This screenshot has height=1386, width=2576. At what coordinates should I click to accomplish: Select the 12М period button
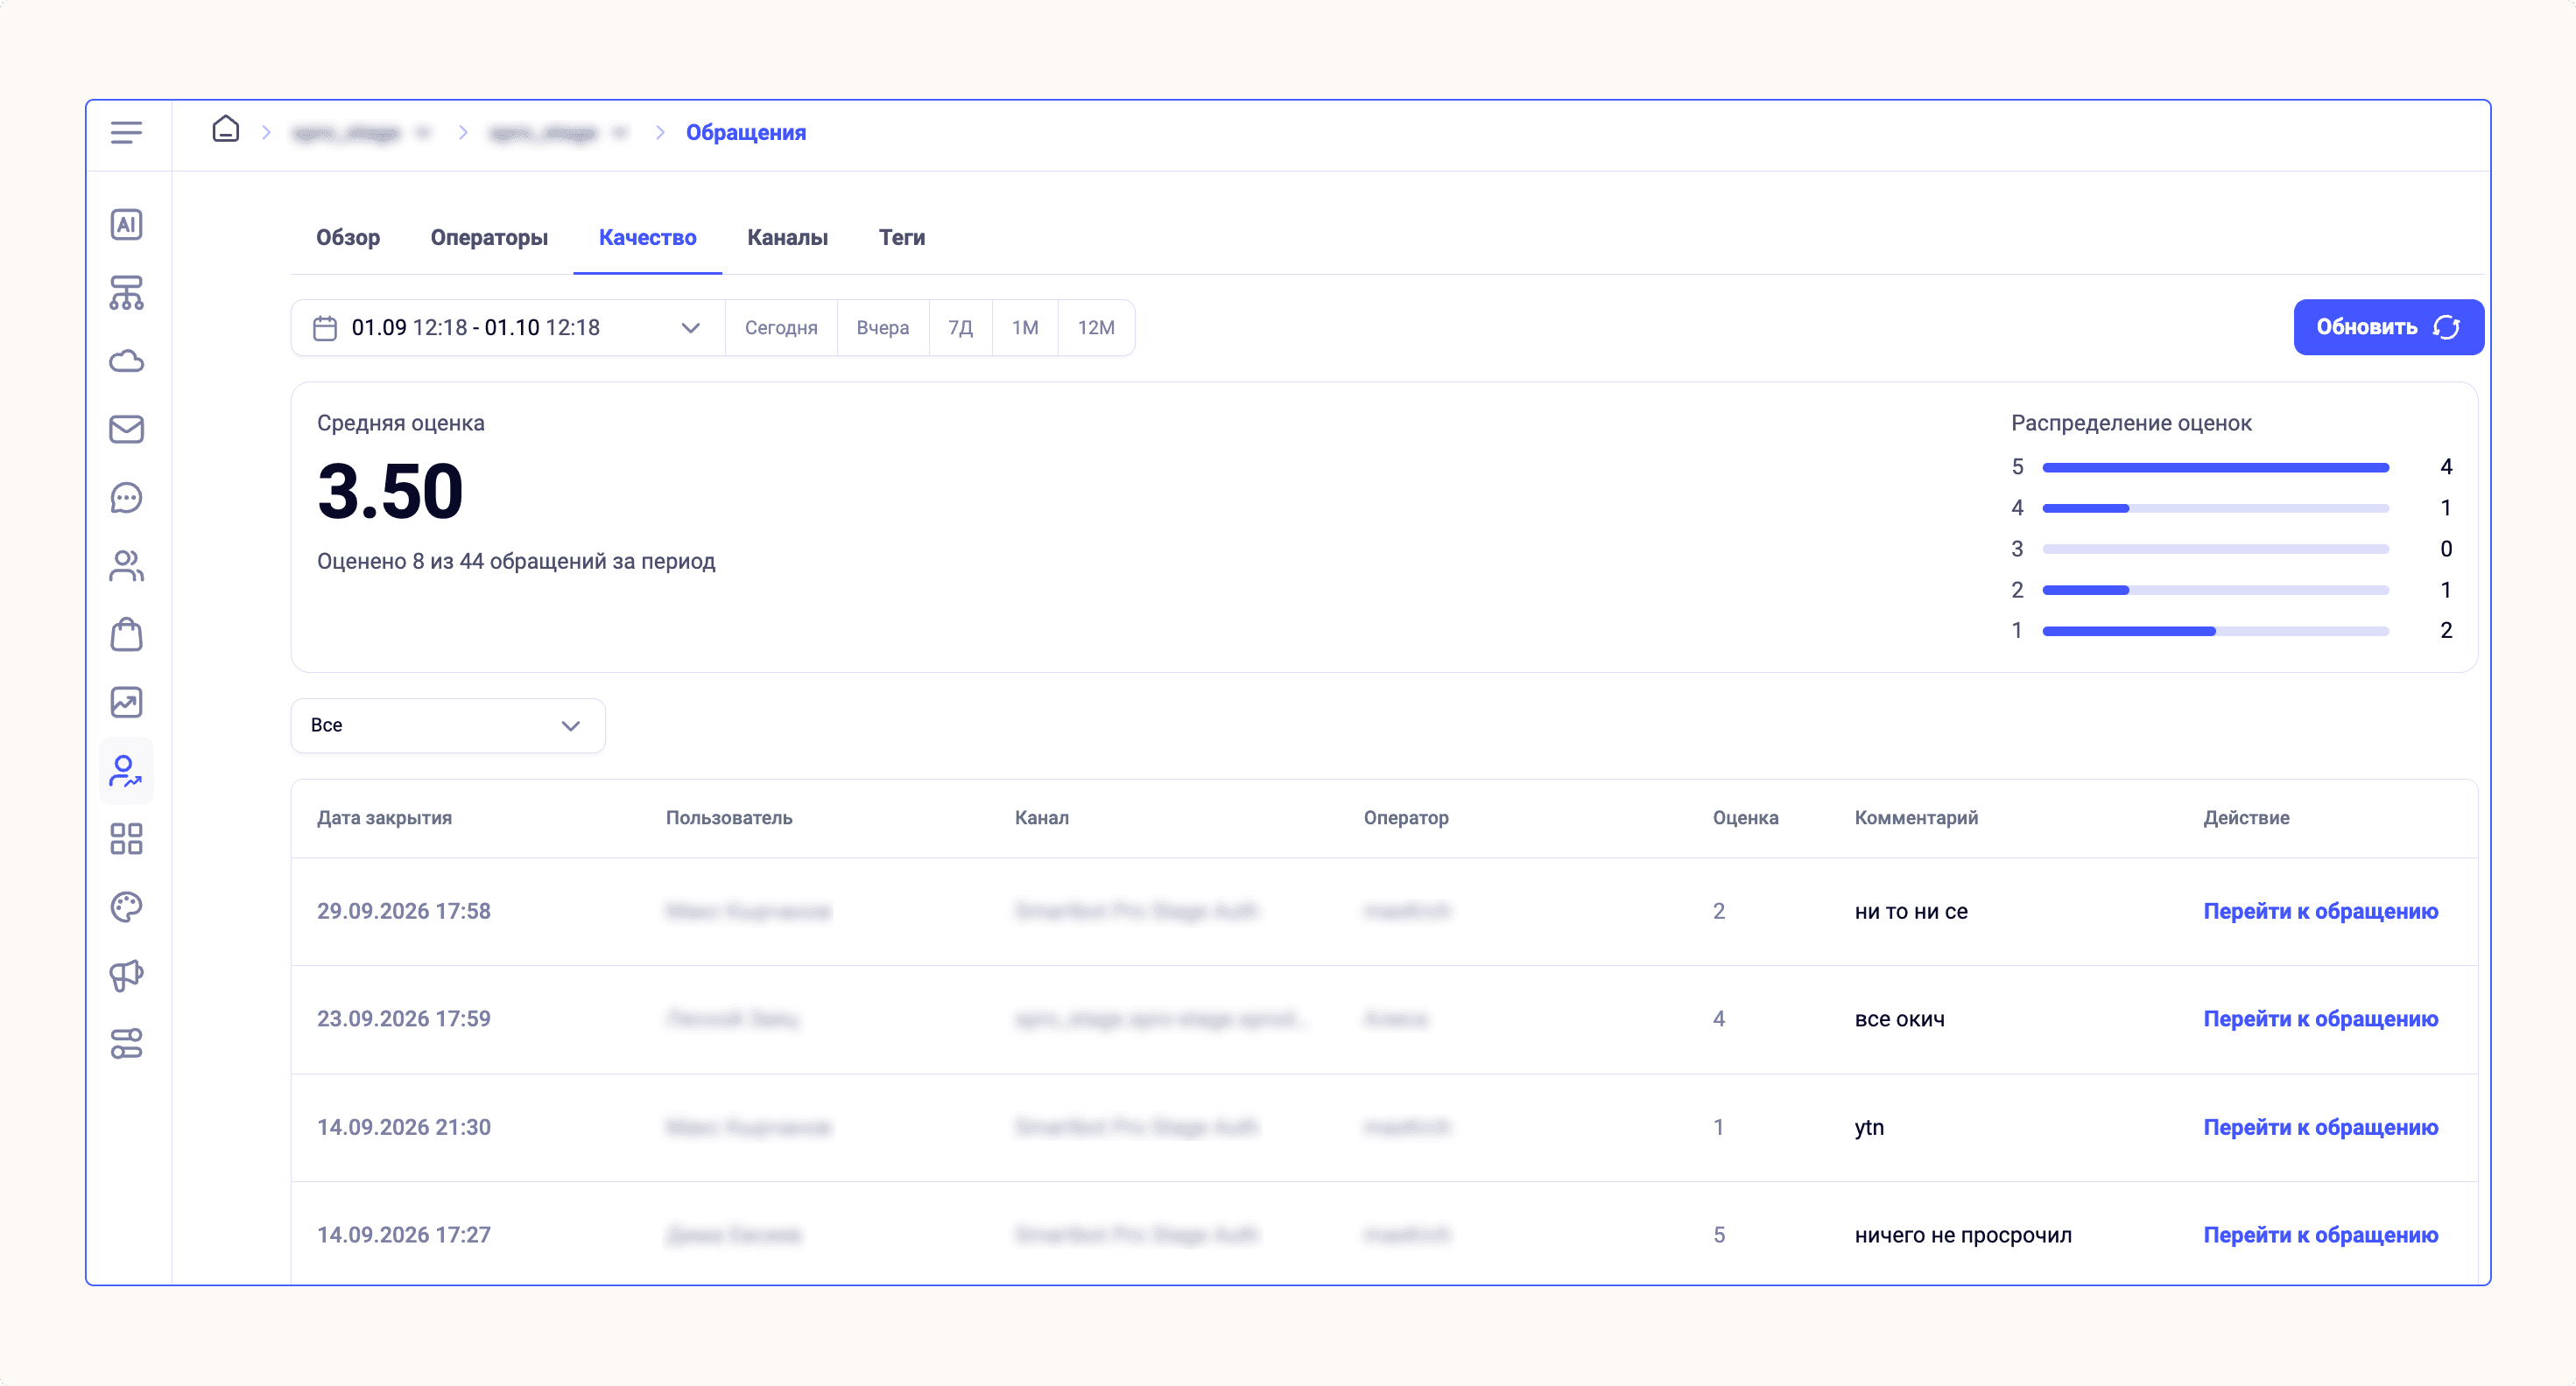[x=1096, y=328]
